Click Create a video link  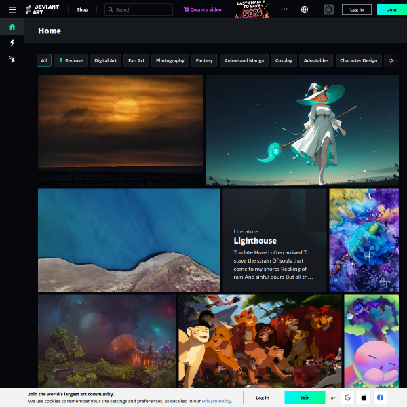[x=202, y=9]
